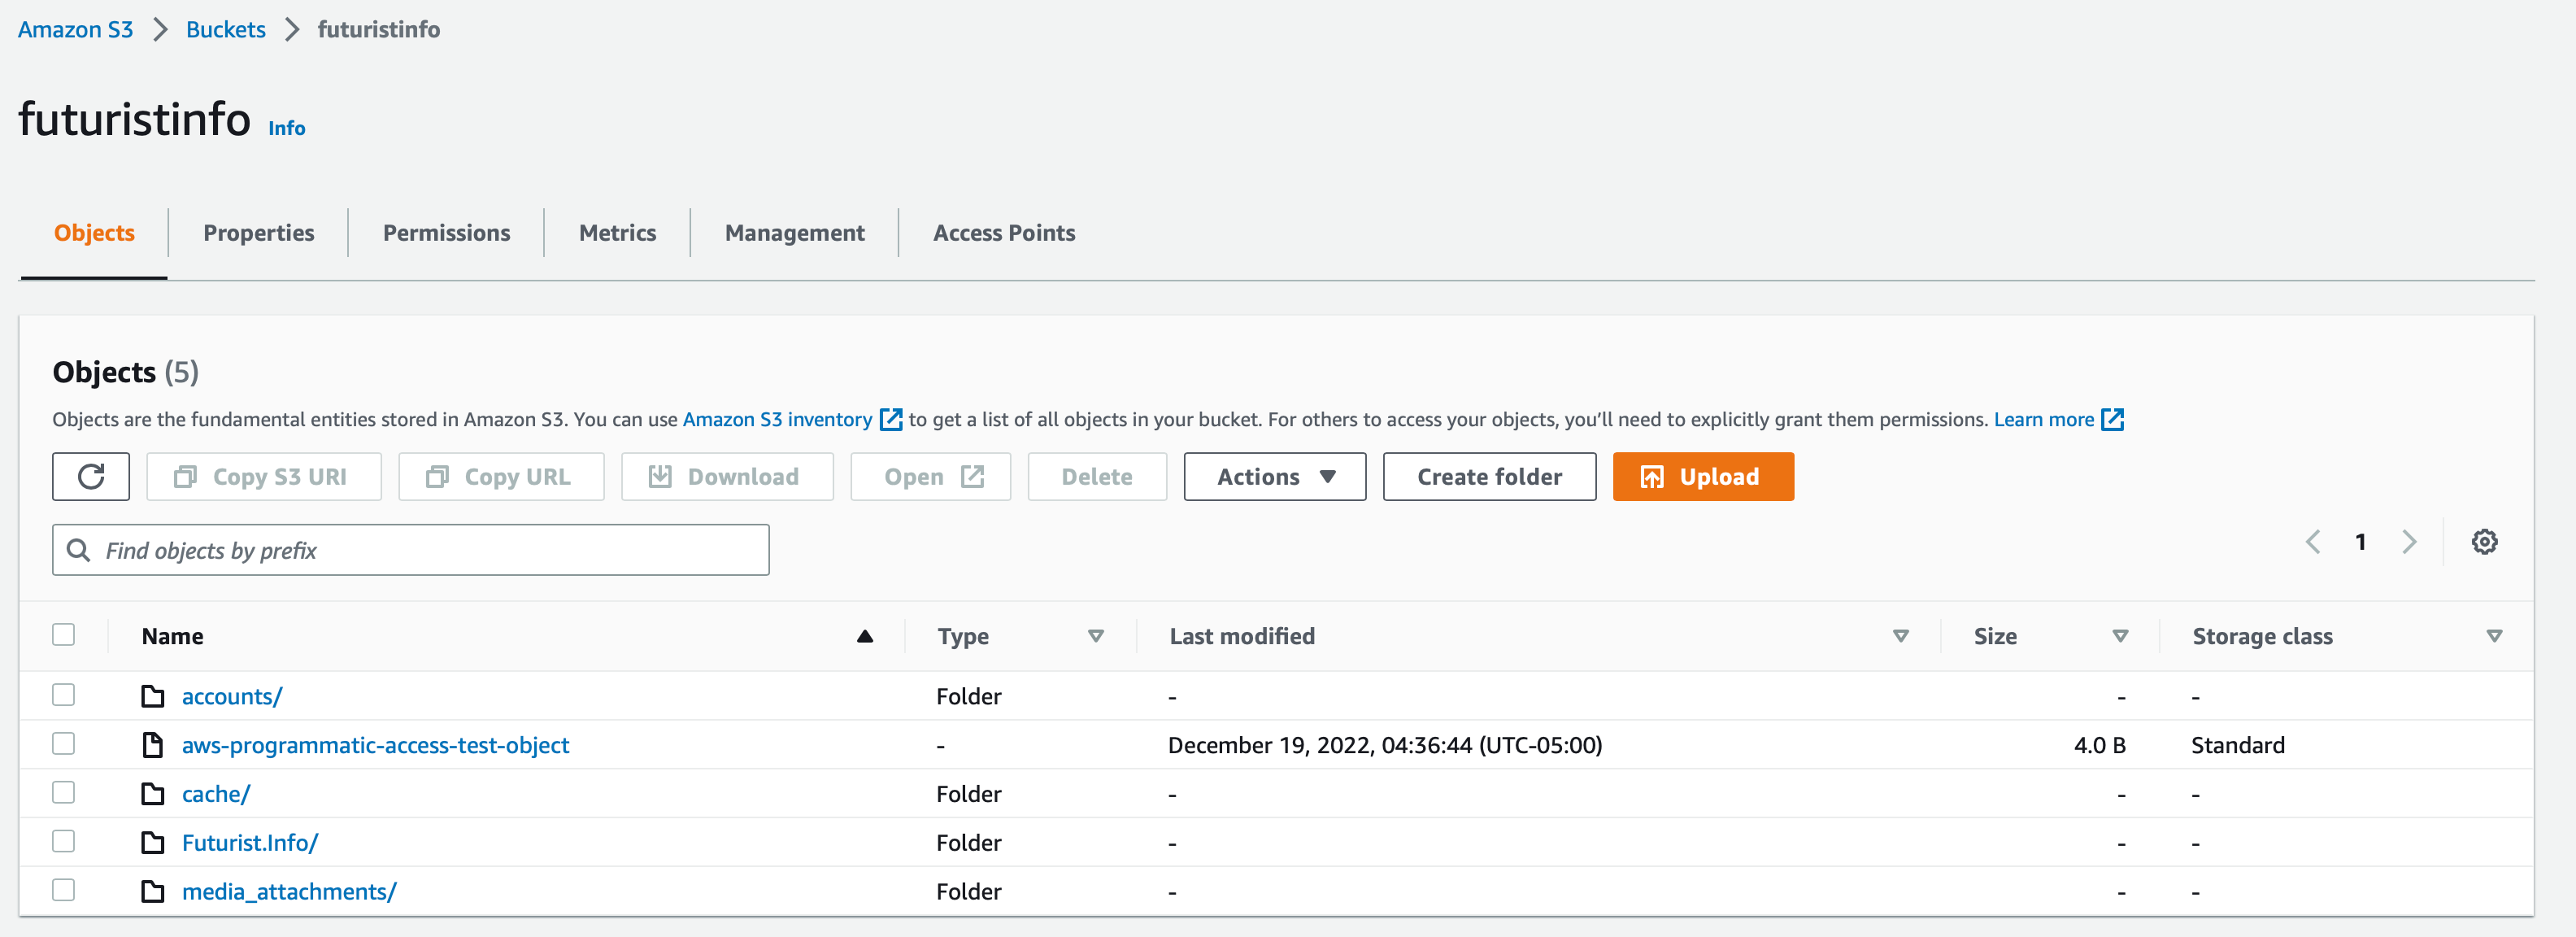Open the media_attachments/ folder link
This screenshot has width=2576, height=937.
(x=289, y=891)
